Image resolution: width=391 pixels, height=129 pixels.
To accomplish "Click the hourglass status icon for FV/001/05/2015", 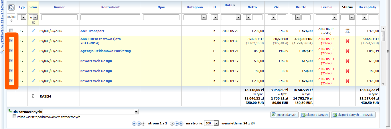I will pos(347,31).
